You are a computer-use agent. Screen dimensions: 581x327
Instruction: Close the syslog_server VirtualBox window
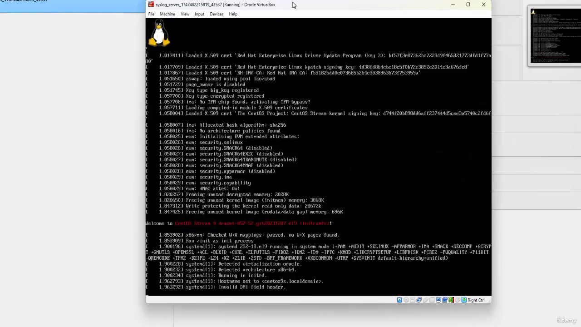[483, 5]
